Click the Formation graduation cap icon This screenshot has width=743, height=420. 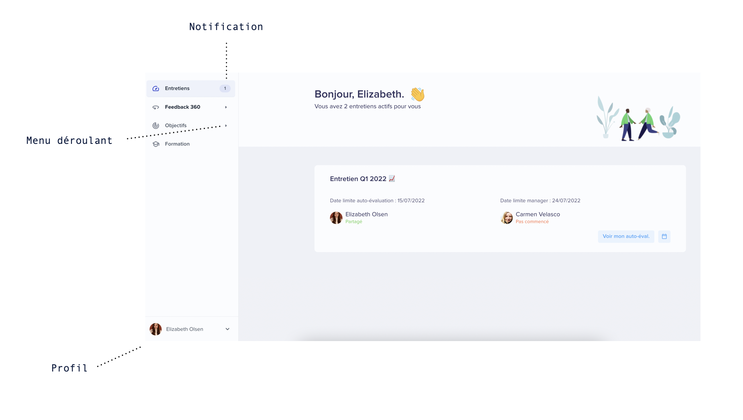tap(156, 144)
